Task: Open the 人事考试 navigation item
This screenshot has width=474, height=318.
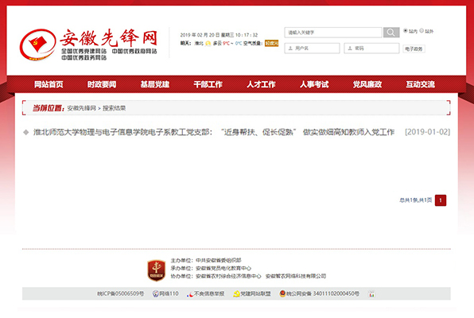Action: pos(314,84)
